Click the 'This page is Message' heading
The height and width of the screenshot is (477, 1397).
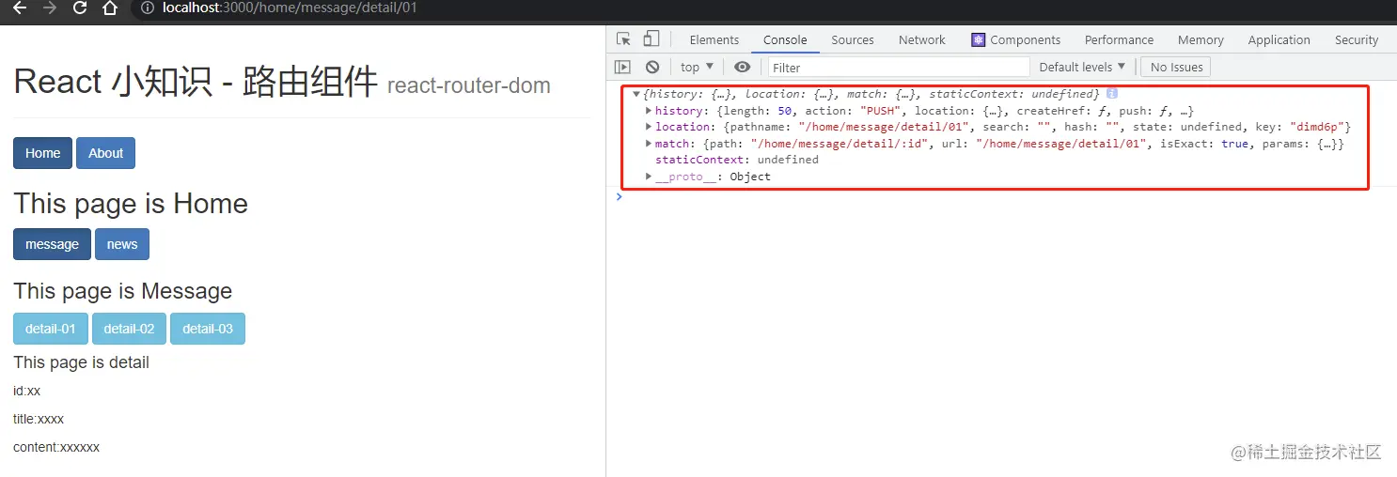[122, 291]
